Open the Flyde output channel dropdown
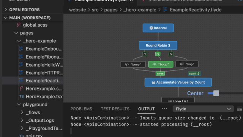 point(203,109)
